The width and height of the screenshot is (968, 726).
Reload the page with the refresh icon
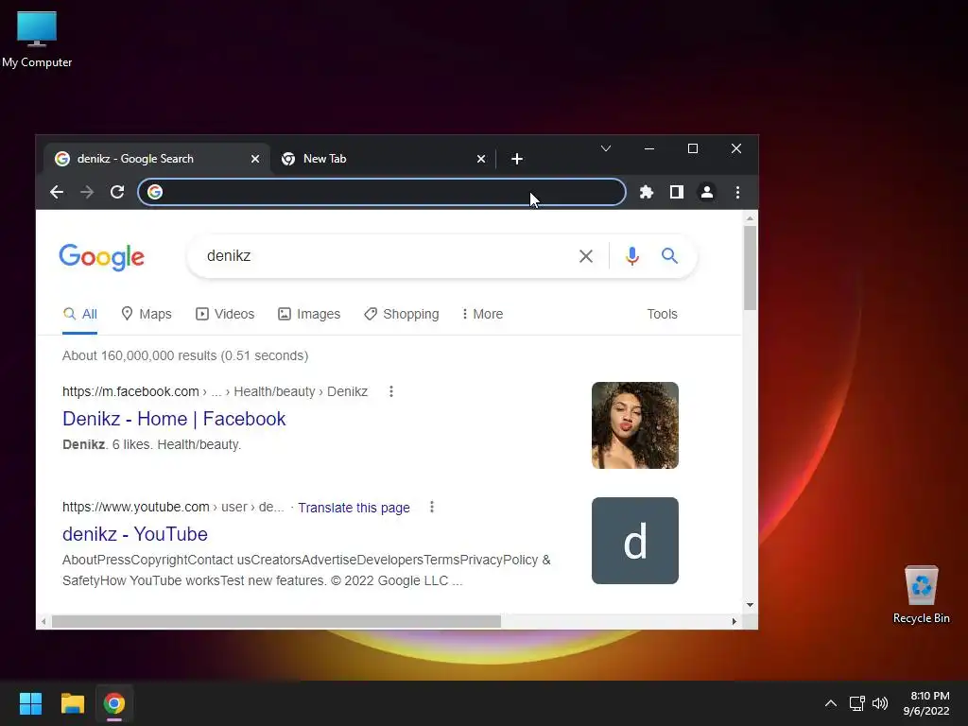(x=117, y=192)
